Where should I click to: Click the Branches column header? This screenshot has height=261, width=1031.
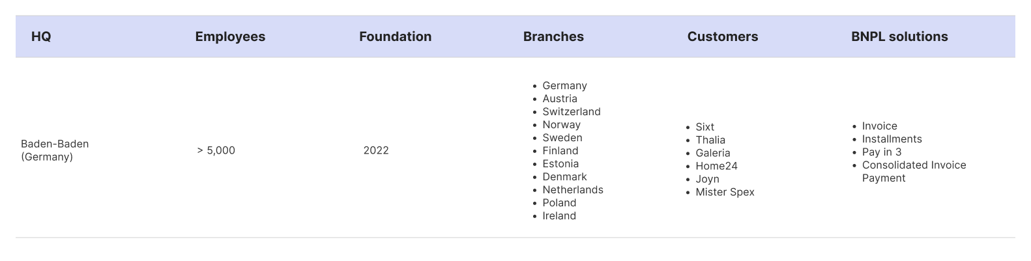(x=553, y=36)
